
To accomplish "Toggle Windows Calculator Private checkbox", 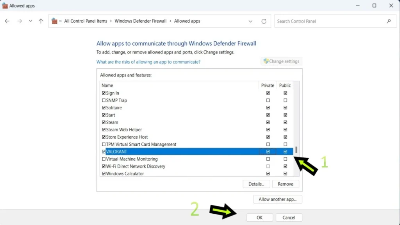I will (x=268, y=174).
